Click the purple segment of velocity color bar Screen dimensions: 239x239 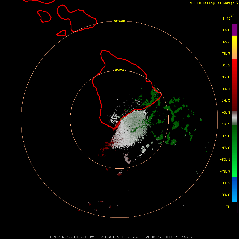click(234, 29)
